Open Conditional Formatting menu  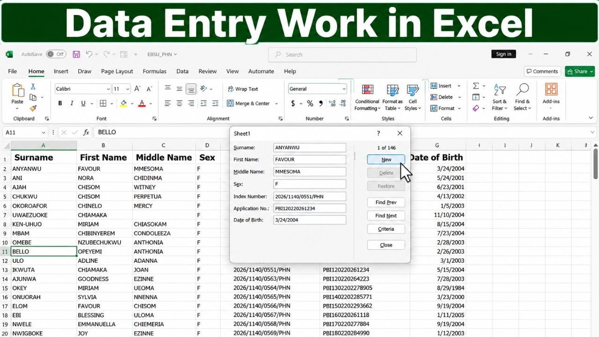point(367,97)
